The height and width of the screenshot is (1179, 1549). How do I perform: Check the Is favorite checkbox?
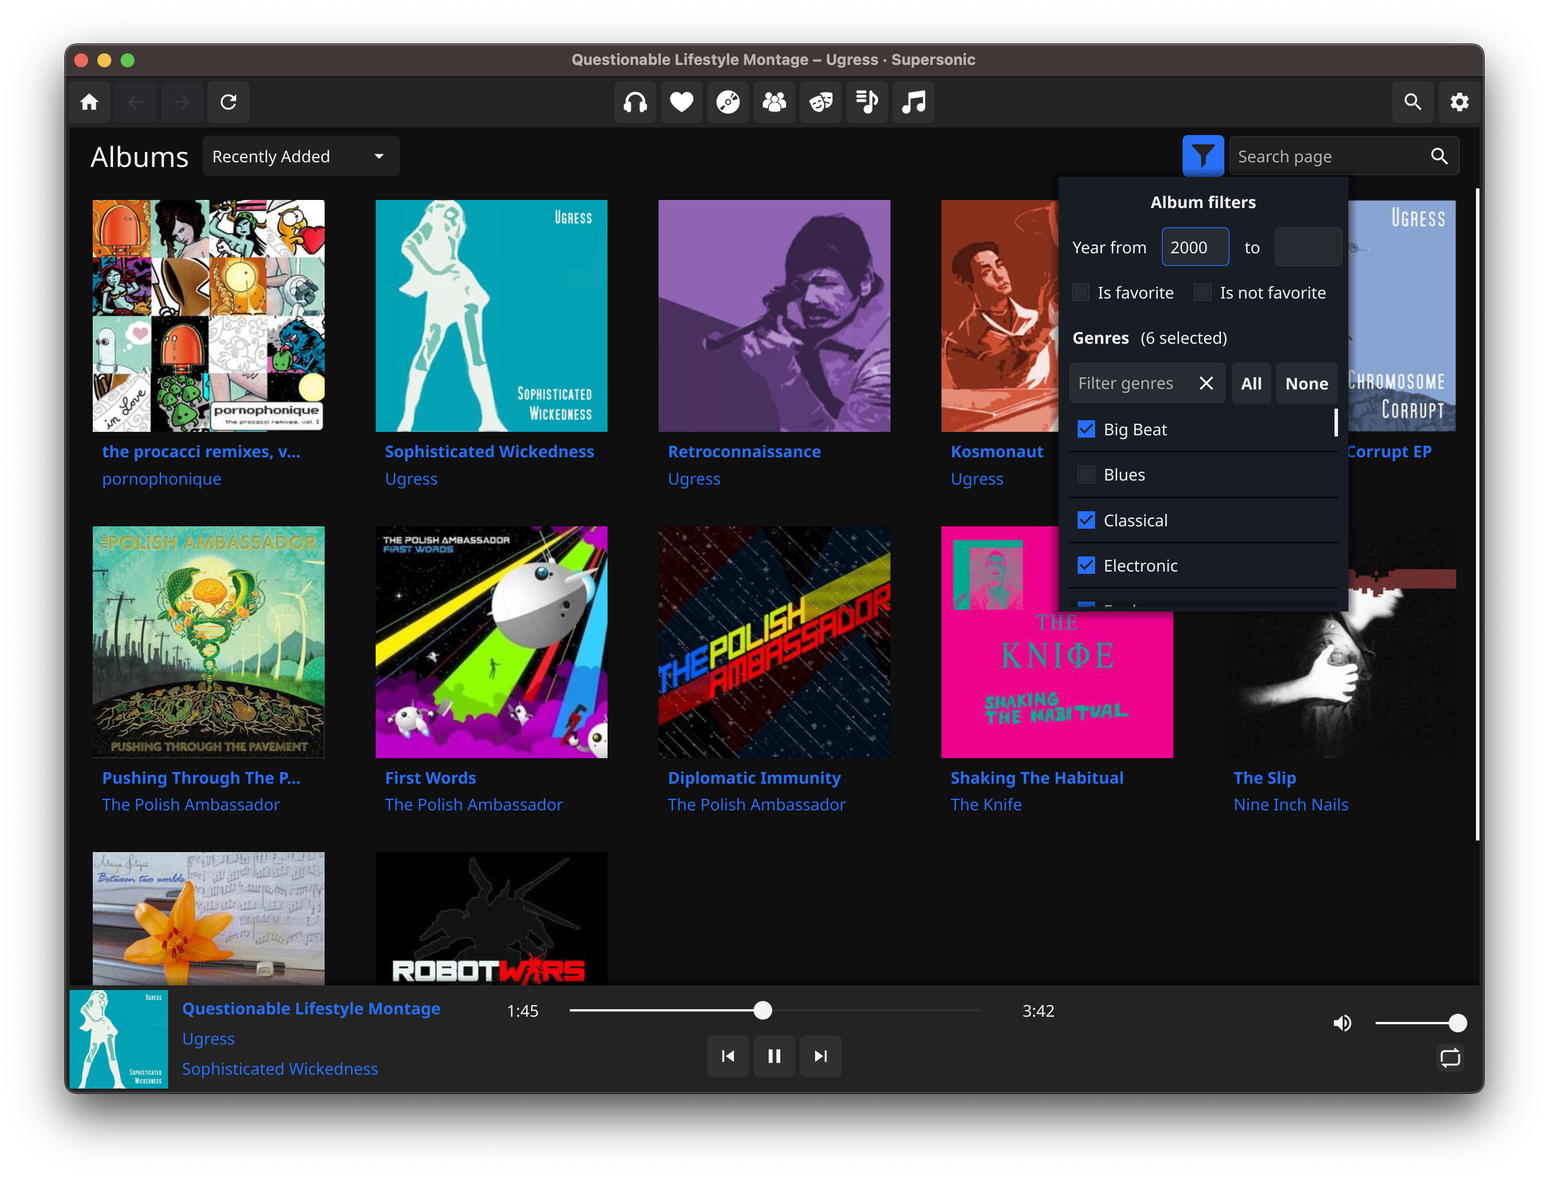pyautogui.click(x=1080, y=293)
